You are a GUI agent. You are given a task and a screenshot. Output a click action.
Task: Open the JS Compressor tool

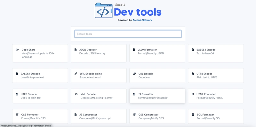click(99, 116)
